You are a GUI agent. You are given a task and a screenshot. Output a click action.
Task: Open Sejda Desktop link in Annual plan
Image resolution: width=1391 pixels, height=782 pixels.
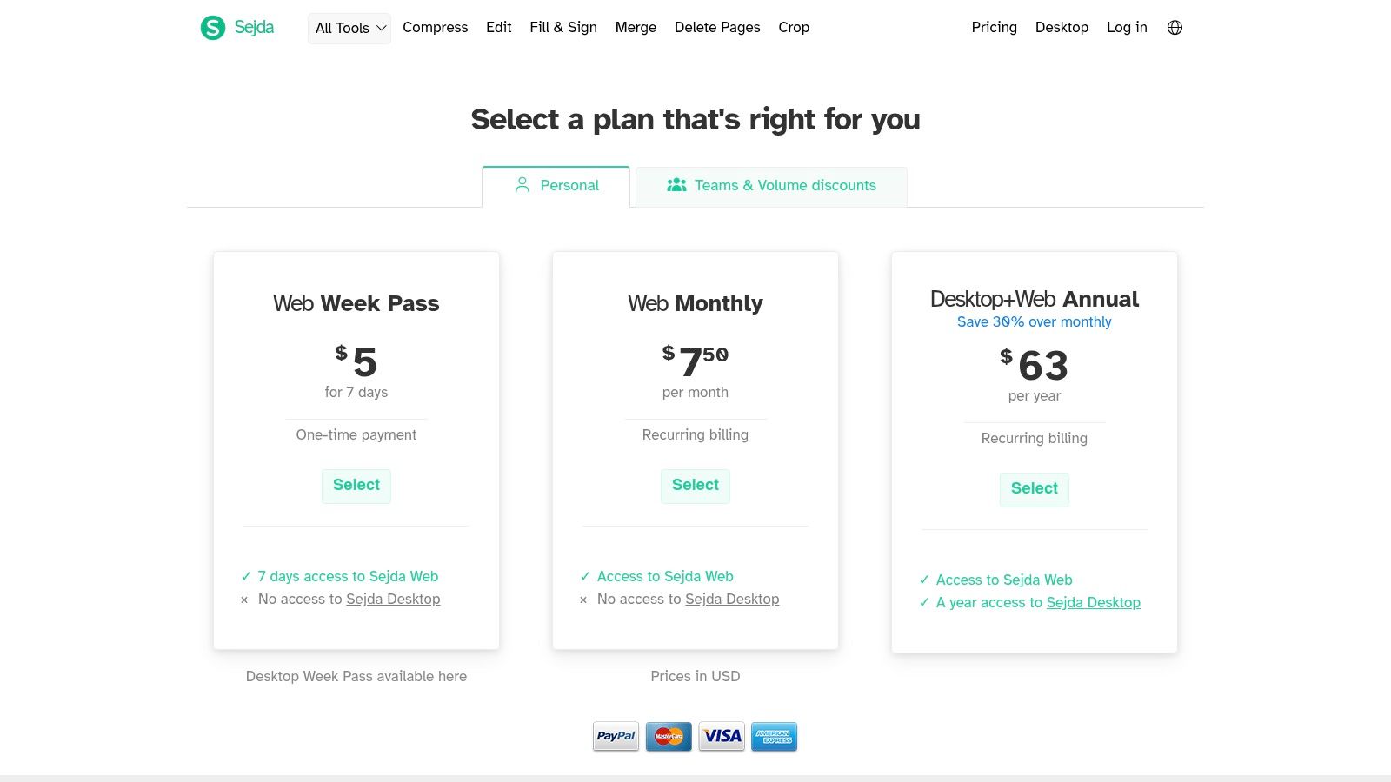pos(1093,602)
